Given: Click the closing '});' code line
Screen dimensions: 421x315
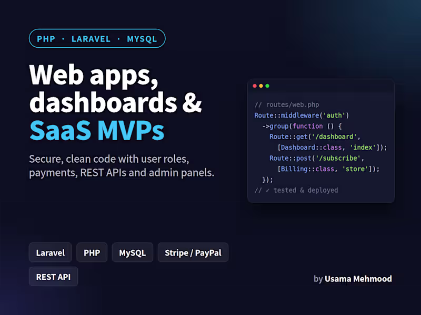Looking at the screenshot, I should (267, 180).
